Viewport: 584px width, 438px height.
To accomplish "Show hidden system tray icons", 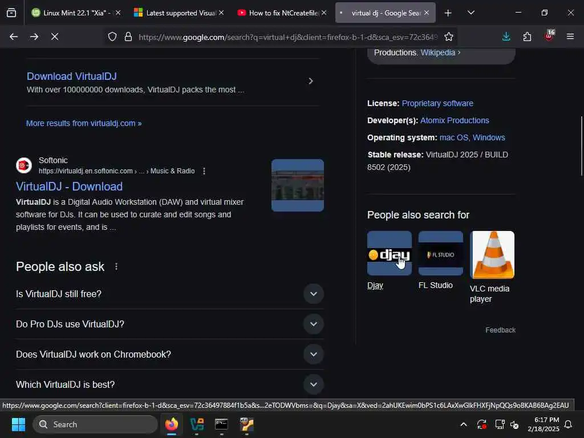I will pyautogui.click(x=464, y=424).
